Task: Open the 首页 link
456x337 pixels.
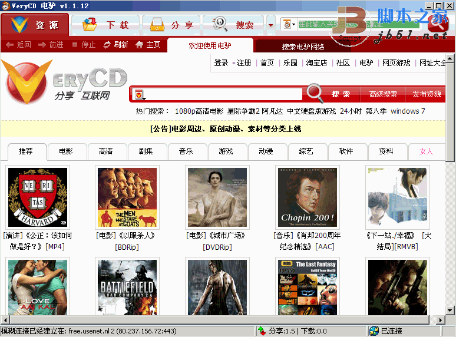Action: tap(267, 63)
